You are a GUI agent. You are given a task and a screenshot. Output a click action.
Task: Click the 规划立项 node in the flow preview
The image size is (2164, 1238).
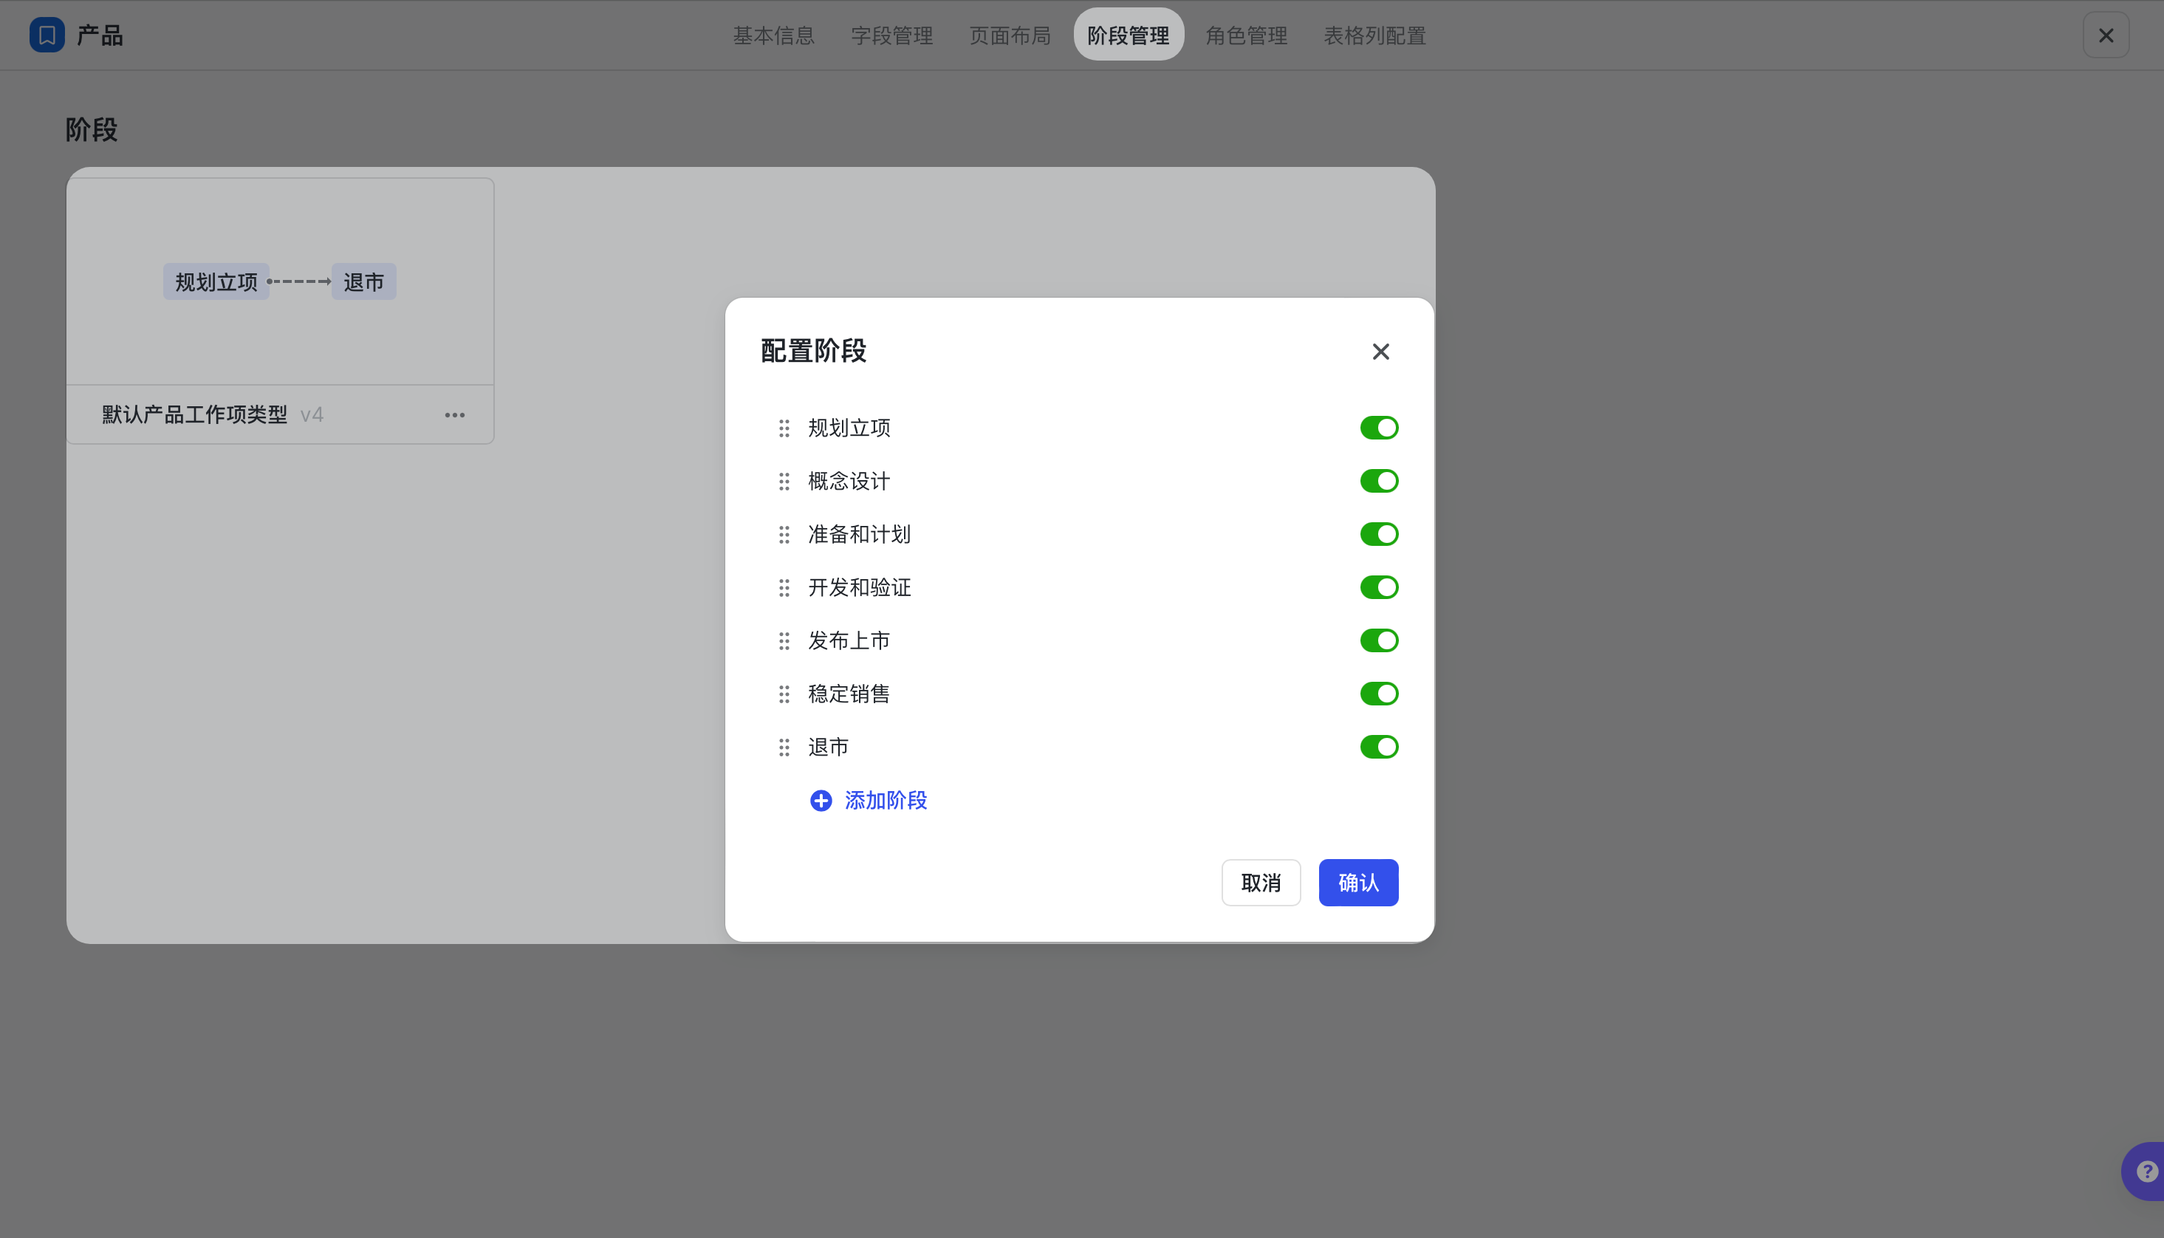click(216, 281)
